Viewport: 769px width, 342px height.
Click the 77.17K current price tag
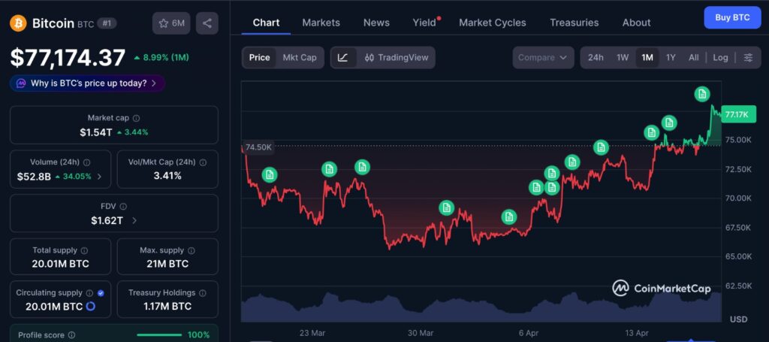point(737,115)
